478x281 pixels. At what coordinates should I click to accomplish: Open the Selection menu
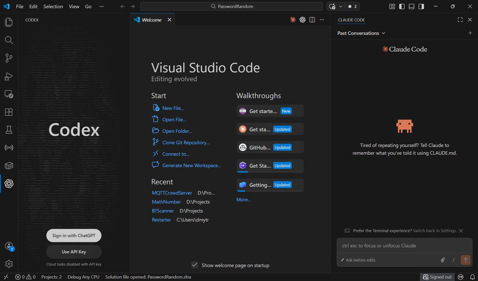[x=53, y=6]
